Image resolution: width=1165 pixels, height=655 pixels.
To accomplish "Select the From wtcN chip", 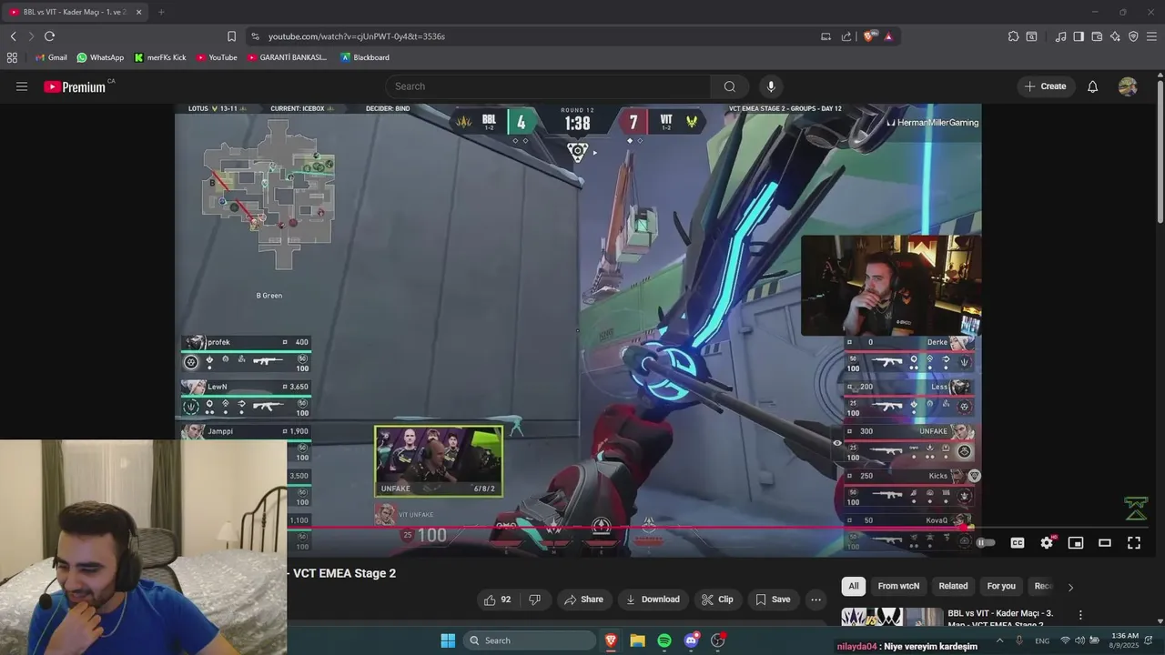I will (x=898, y=586).
